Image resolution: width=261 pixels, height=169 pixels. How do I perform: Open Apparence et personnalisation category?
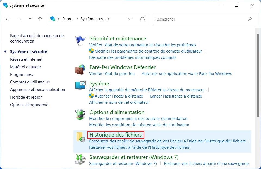[x=38, y=90]
